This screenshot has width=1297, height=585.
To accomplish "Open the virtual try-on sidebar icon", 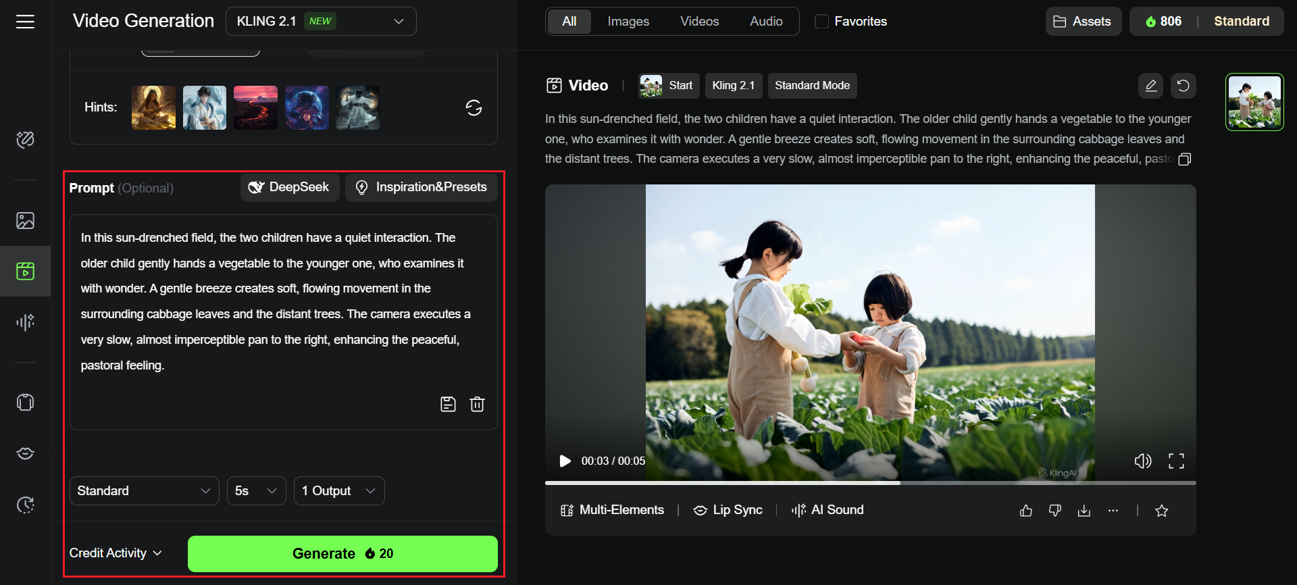I will coord(25,403).
